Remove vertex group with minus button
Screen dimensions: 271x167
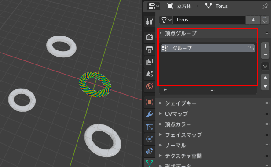tap(265, 55)
